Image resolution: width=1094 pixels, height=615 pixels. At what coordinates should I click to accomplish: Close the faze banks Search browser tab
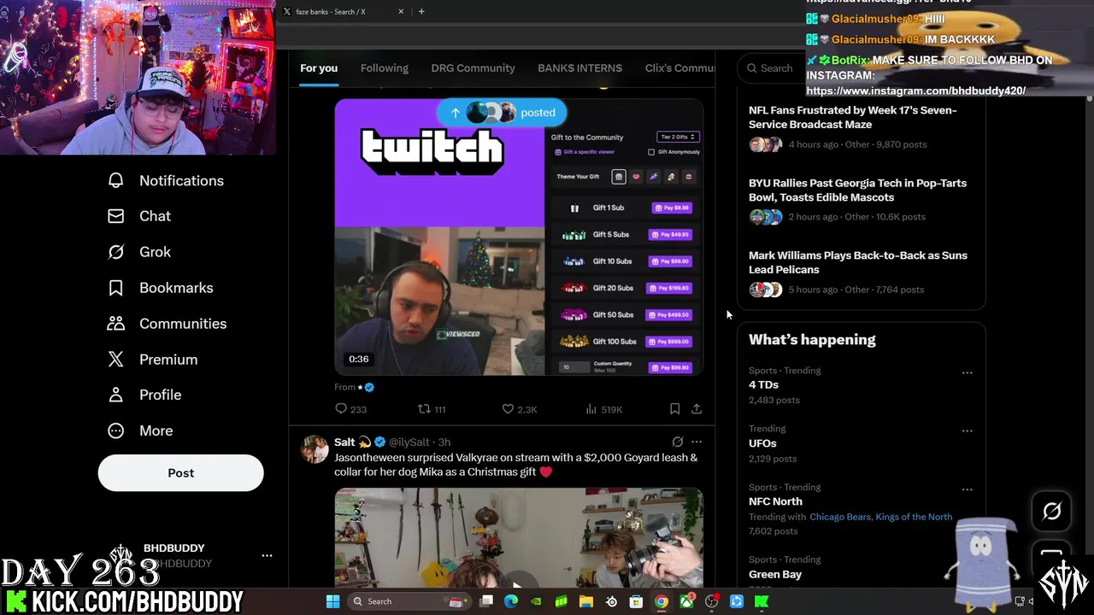401,11
